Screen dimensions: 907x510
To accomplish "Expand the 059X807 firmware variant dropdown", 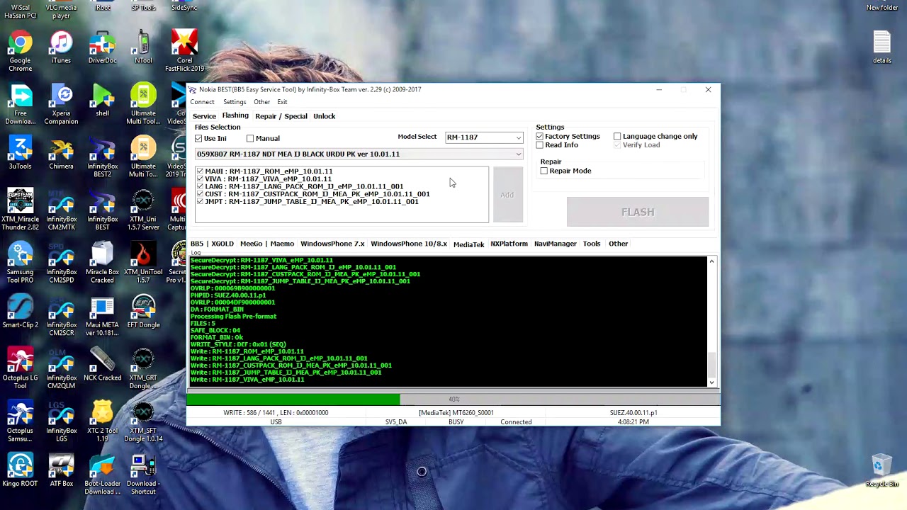I will tap(359, 154).
